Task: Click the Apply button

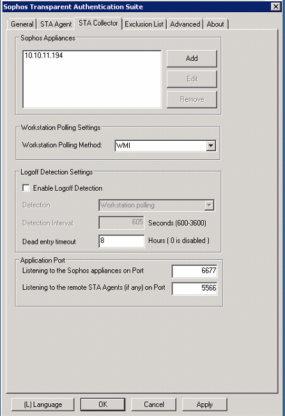Action: 204,404
